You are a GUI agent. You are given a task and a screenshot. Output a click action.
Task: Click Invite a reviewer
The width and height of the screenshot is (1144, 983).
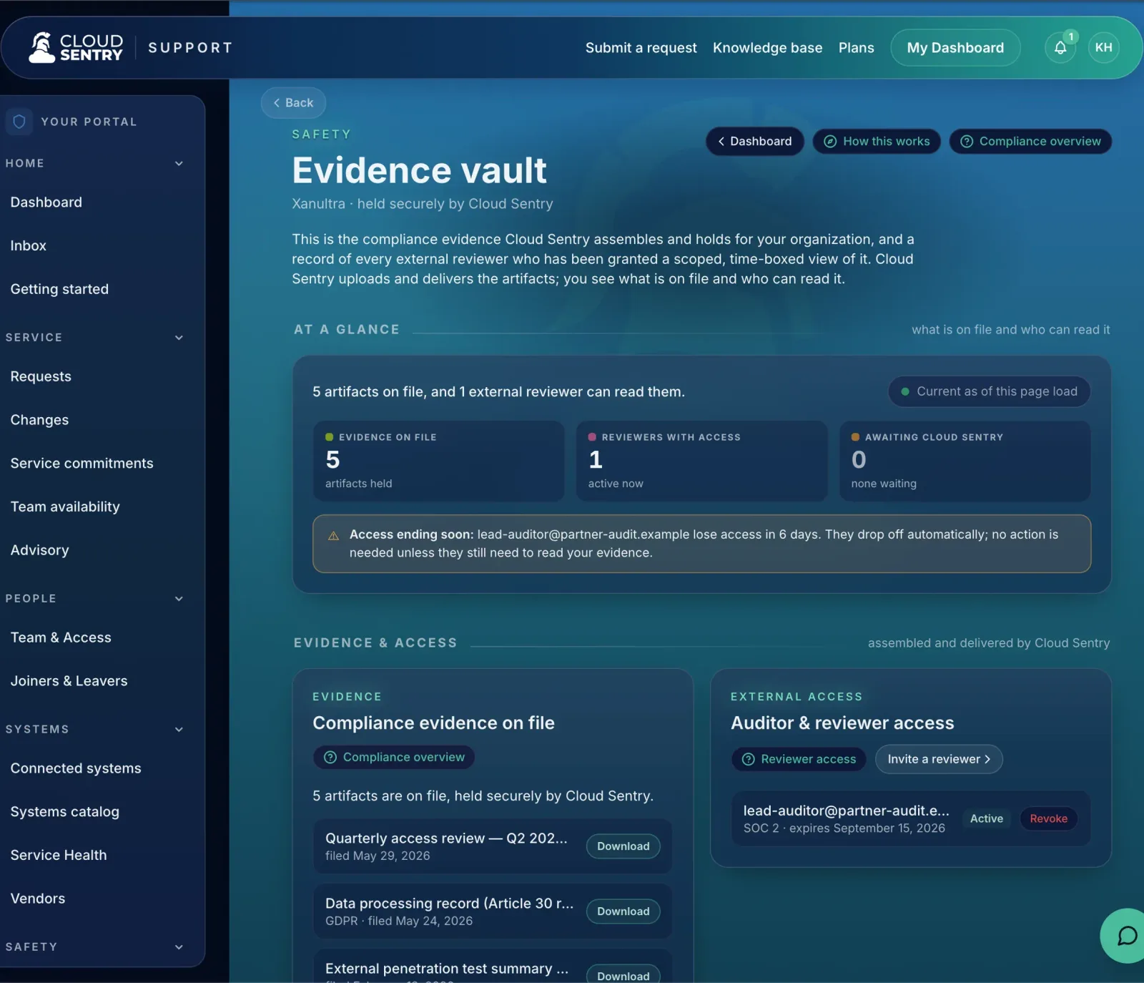[939, 759]
